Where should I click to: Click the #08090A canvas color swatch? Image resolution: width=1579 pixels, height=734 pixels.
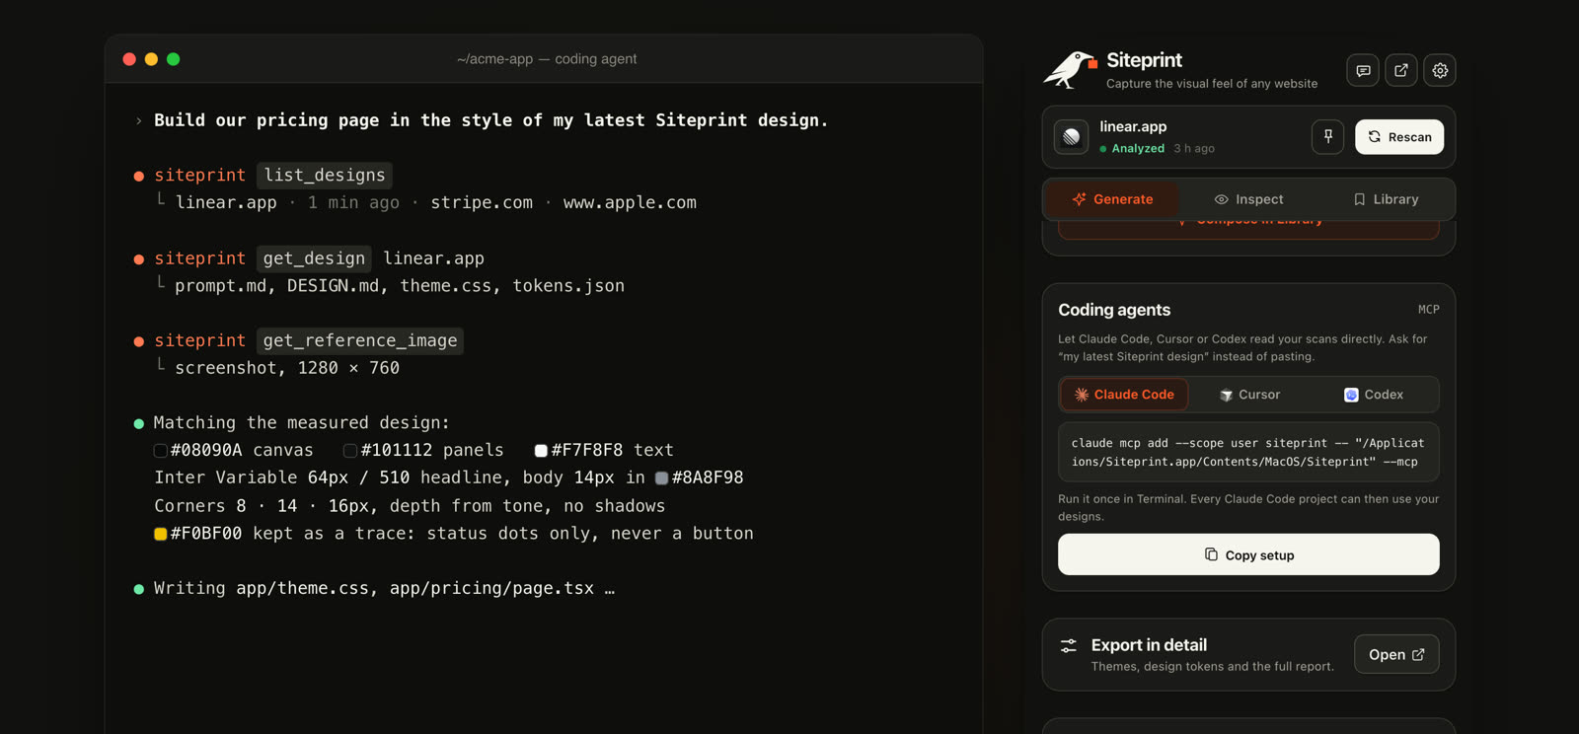(160, 451)
